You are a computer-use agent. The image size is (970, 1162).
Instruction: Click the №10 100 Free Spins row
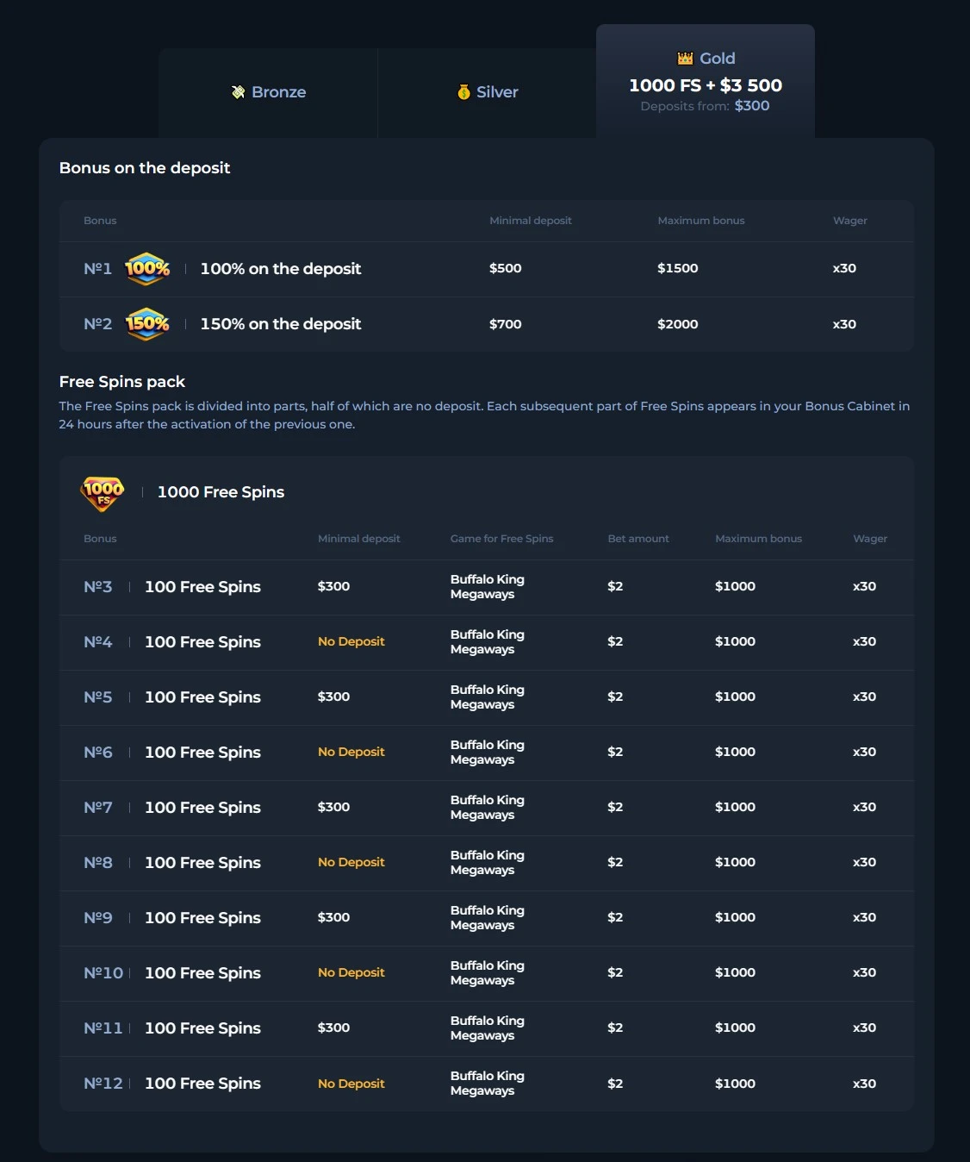pos(487,973)
